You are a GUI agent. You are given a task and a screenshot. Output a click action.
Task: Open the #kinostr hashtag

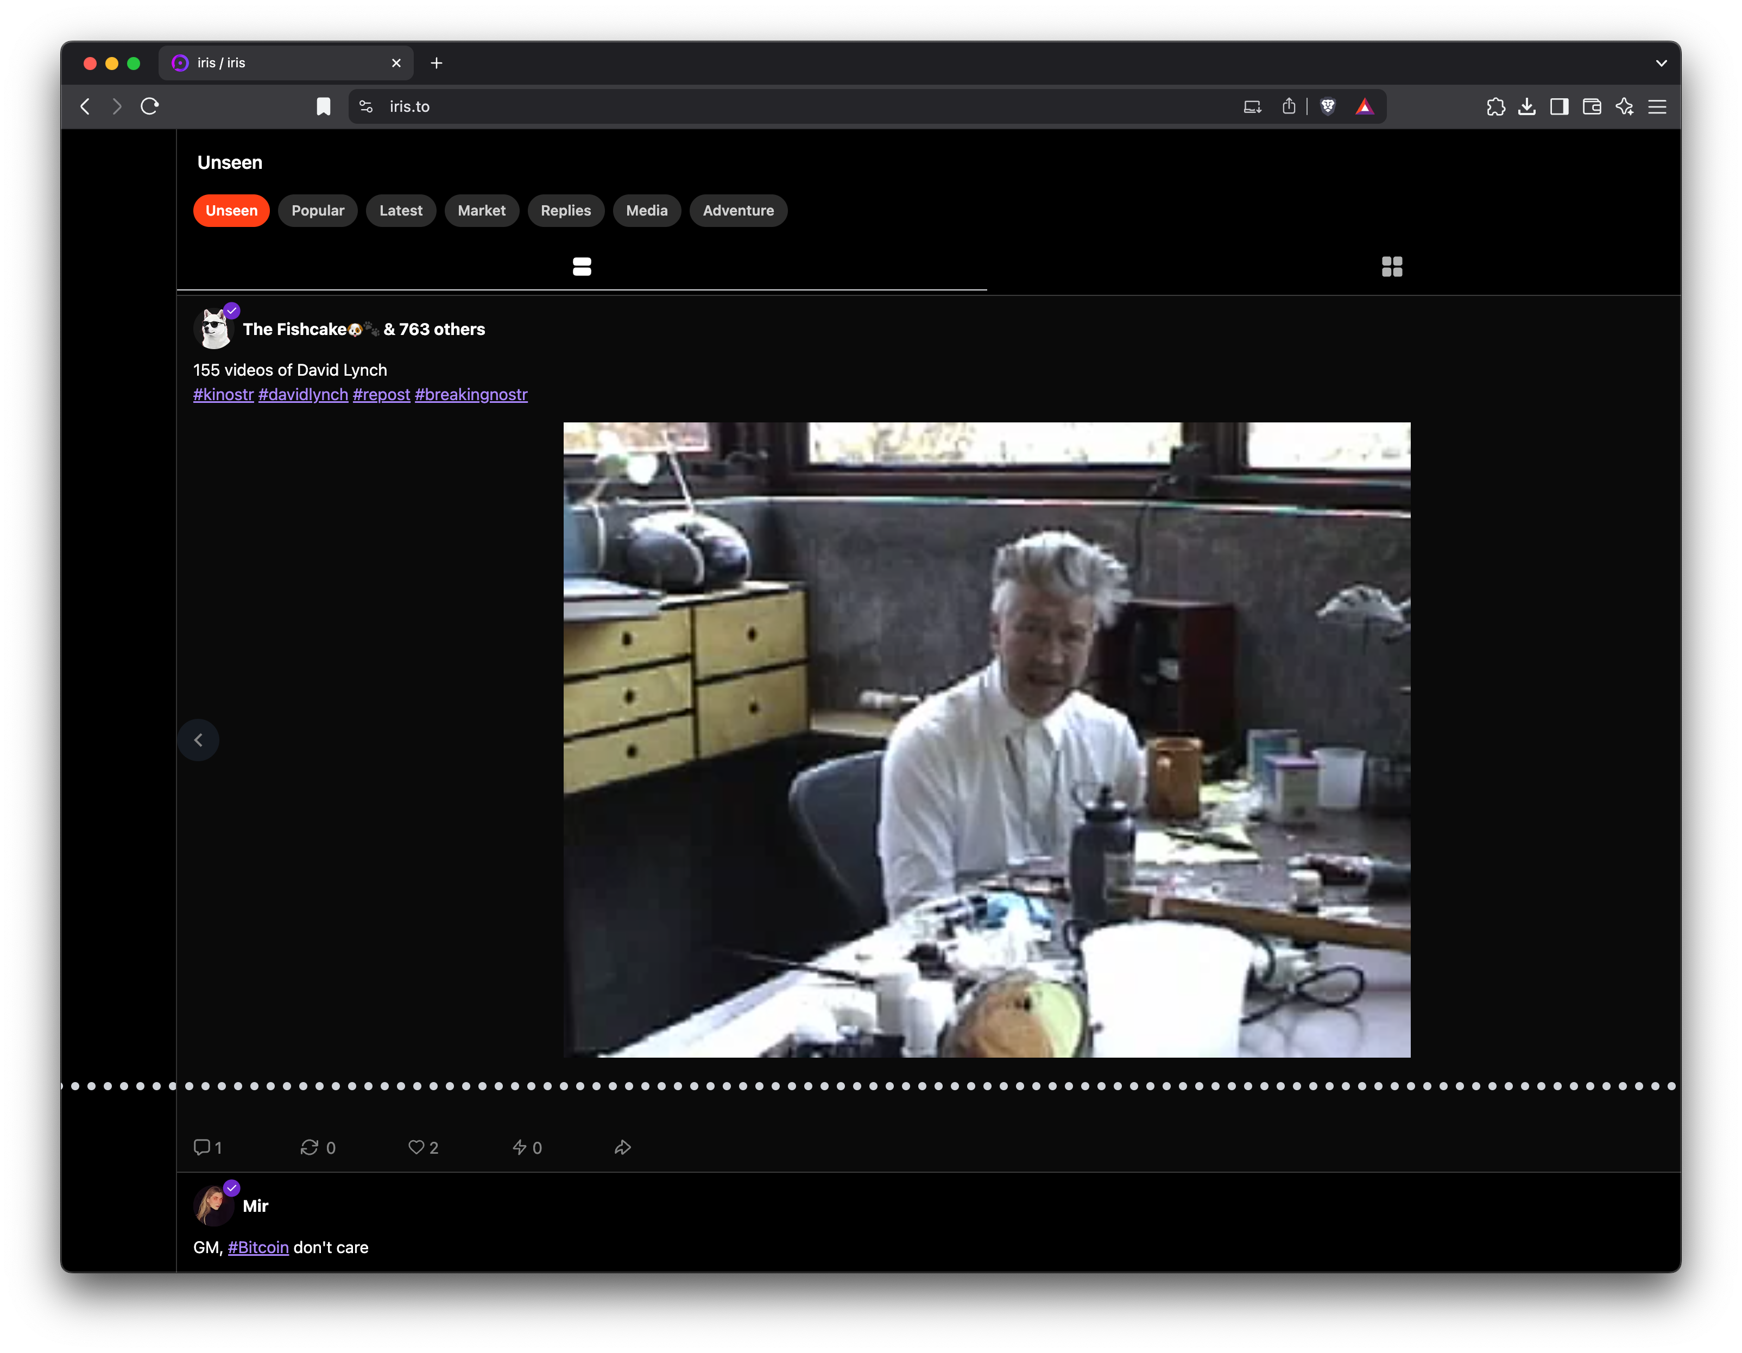tap(223, 395)
